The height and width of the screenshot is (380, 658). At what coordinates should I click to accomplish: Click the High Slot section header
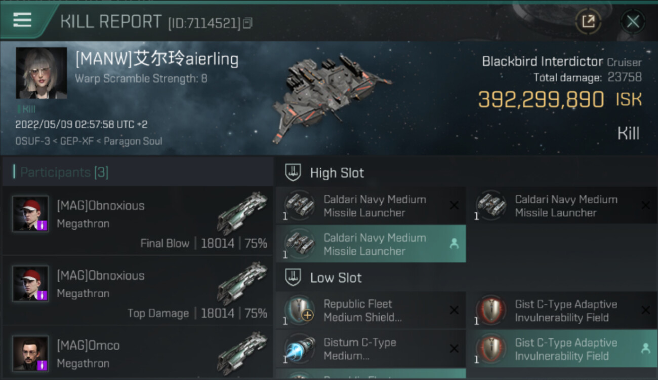pos(337,173)
